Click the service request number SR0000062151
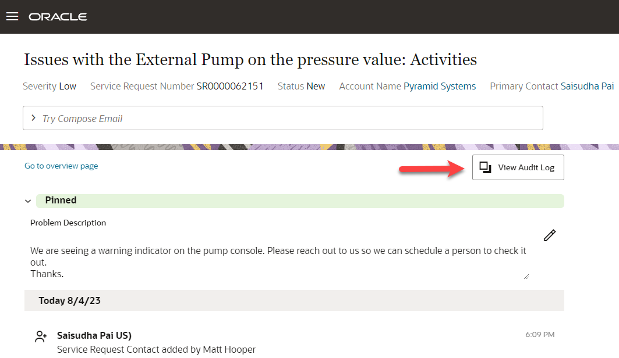Image resolution: width=619 pixels, height=358 pixels. [x=229, y=86]
